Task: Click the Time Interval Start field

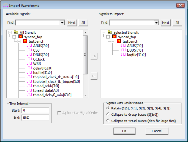Action: 35,111
